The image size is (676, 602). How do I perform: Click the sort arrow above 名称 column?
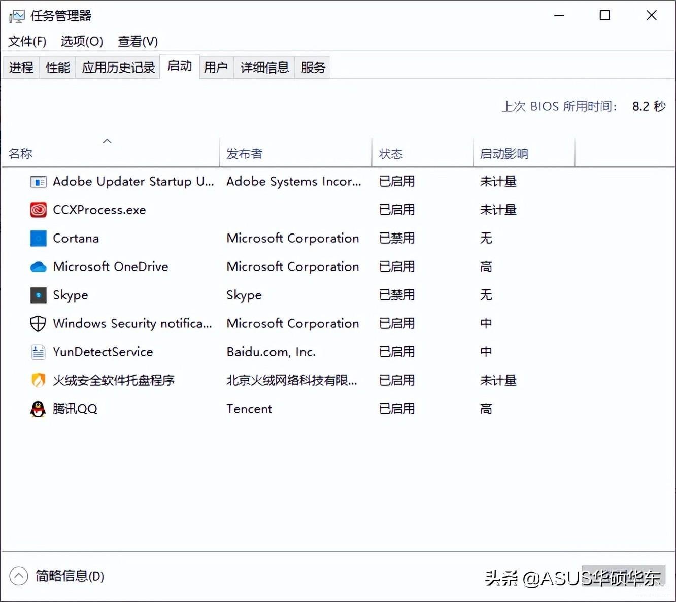[x=107, y=141]
